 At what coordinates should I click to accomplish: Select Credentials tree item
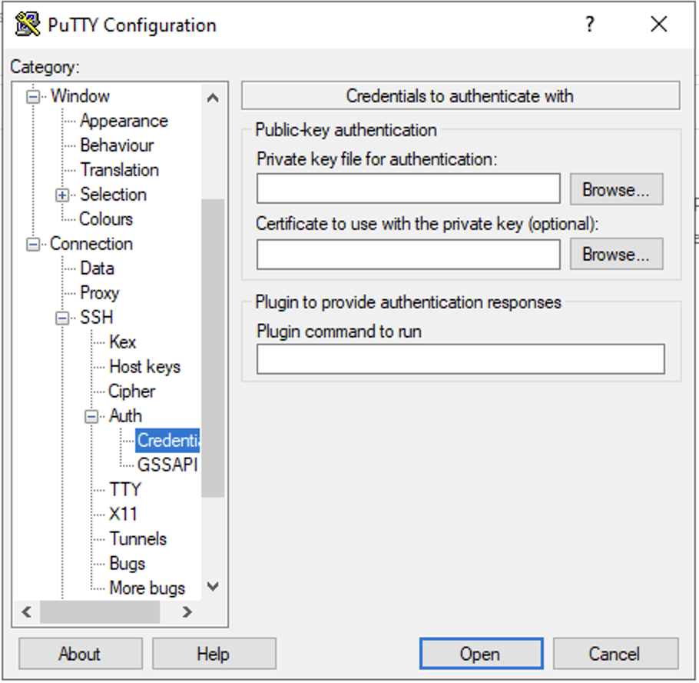click(x=167, y=441)
